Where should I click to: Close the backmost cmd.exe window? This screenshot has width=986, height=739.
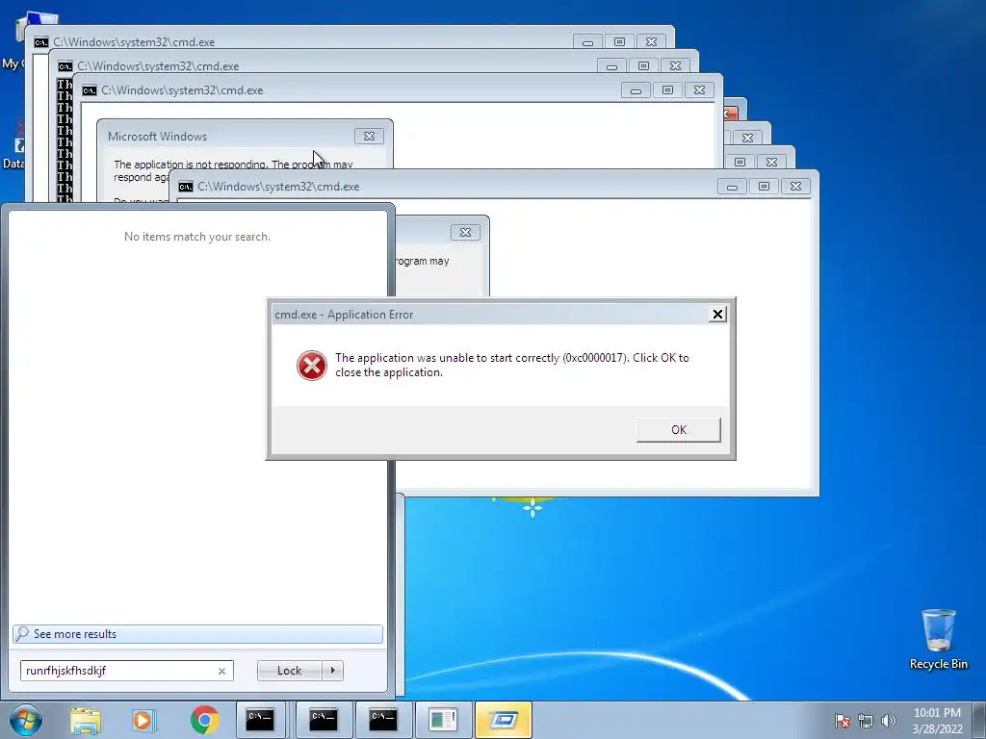[652, 42]
